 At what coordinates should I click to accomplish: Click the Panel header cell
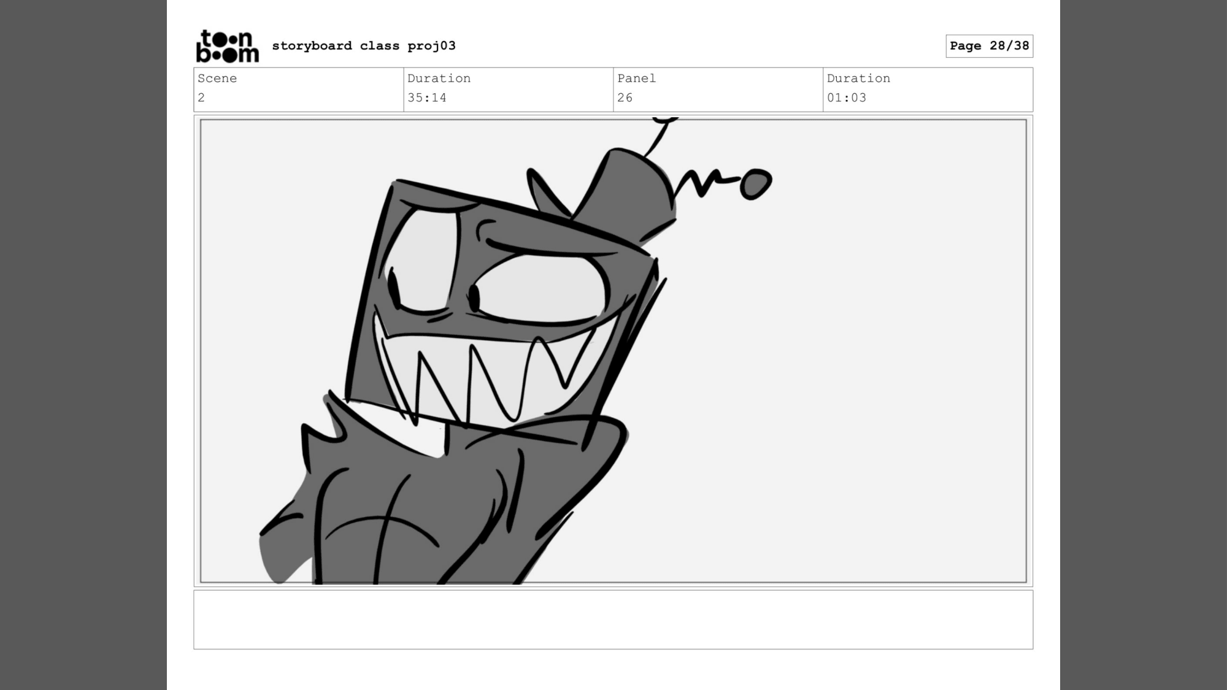(x=636, y=78)
